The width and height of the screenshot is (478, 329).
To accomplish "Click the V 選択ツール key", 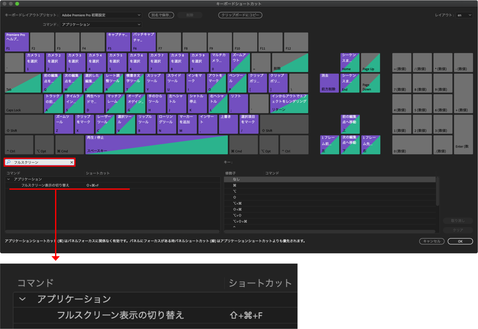I will click(126, 124).
